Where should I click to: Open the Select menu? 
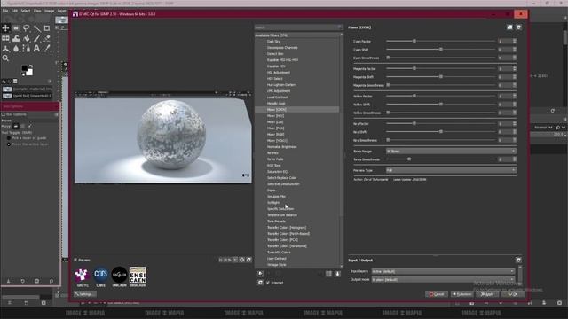coord(26,11)
